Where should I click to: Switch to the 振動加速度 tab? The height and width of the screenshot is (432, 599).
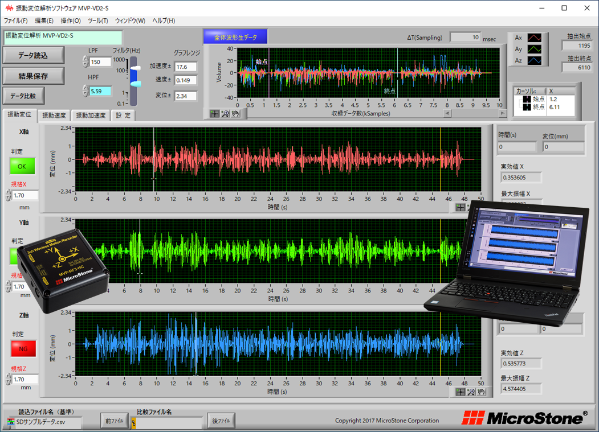point(91,115)
